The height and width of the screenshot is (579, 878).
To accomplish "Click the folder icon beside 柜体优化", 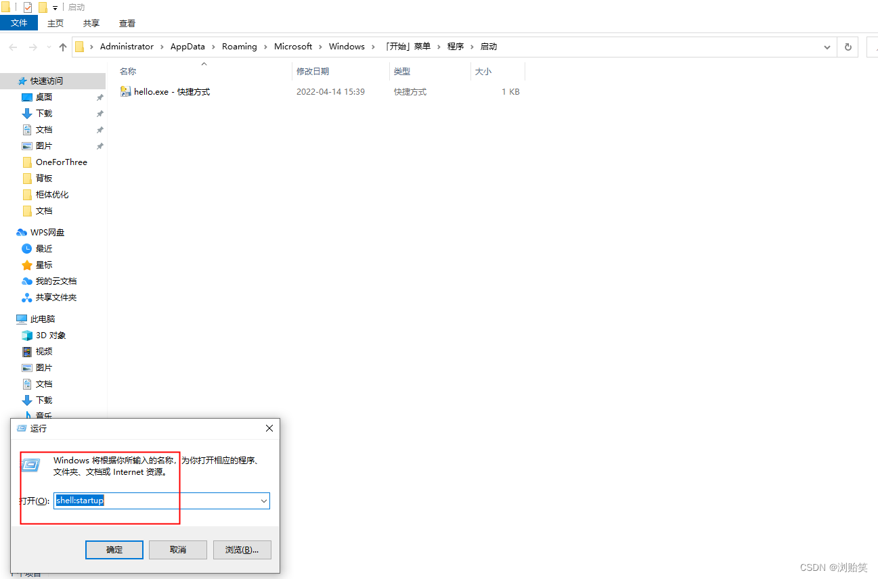I will [27, 195].
